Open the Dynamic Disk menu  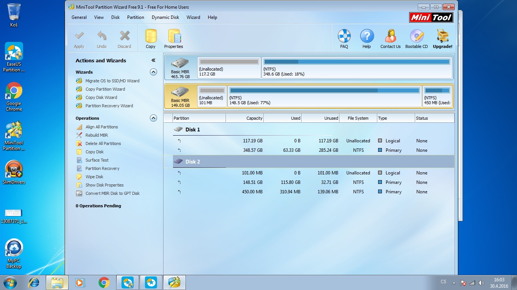click(165, 17)
